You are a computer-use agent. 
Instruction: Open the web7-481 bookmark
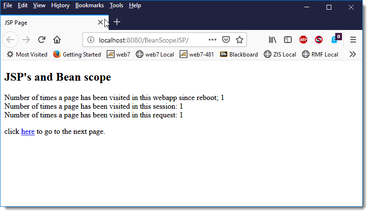197,55
